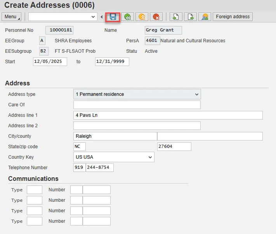The width and height of the screenshot is (276, 234).
Task: Click the Address line 1 field
Action: tap(168, 115)
